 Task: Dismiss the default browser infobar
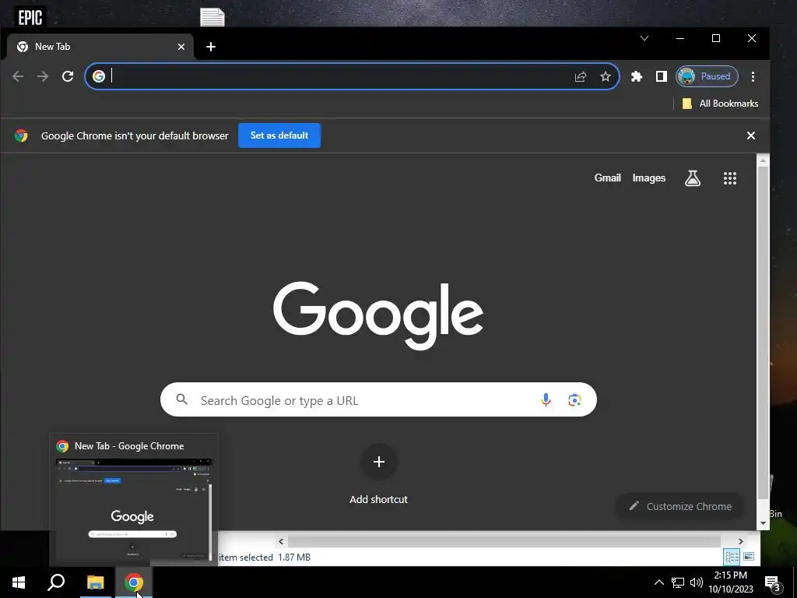coord(751,135)
